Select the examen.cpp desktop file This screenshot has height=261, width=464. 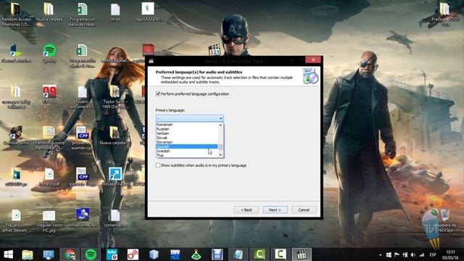[82, 138]
